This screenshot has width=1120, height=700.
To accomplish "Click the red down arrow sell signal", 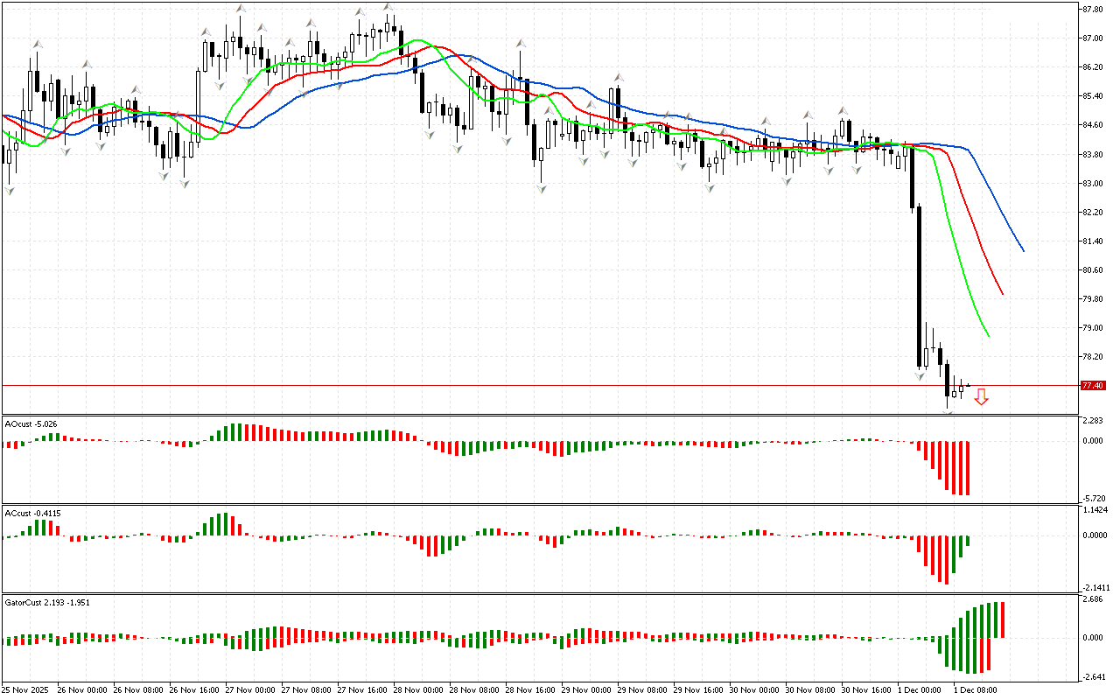I will [982, 397].
